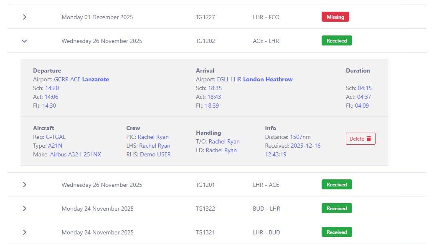Viewport: 434px width, 244px height.
Task: Expand the TG1227 flight row details
Action: coord(24,17)
